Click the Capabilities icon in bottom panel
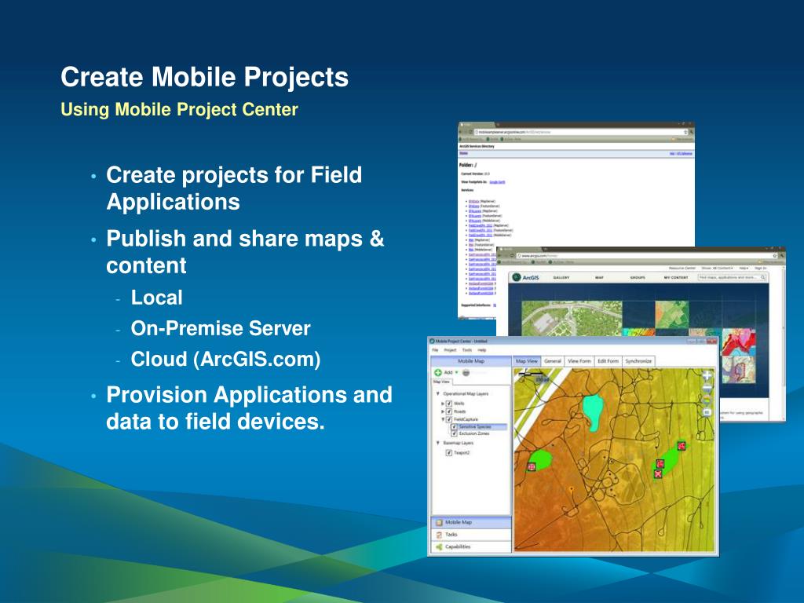This screenshot has height=603, width=804. [x=439, y=547]
